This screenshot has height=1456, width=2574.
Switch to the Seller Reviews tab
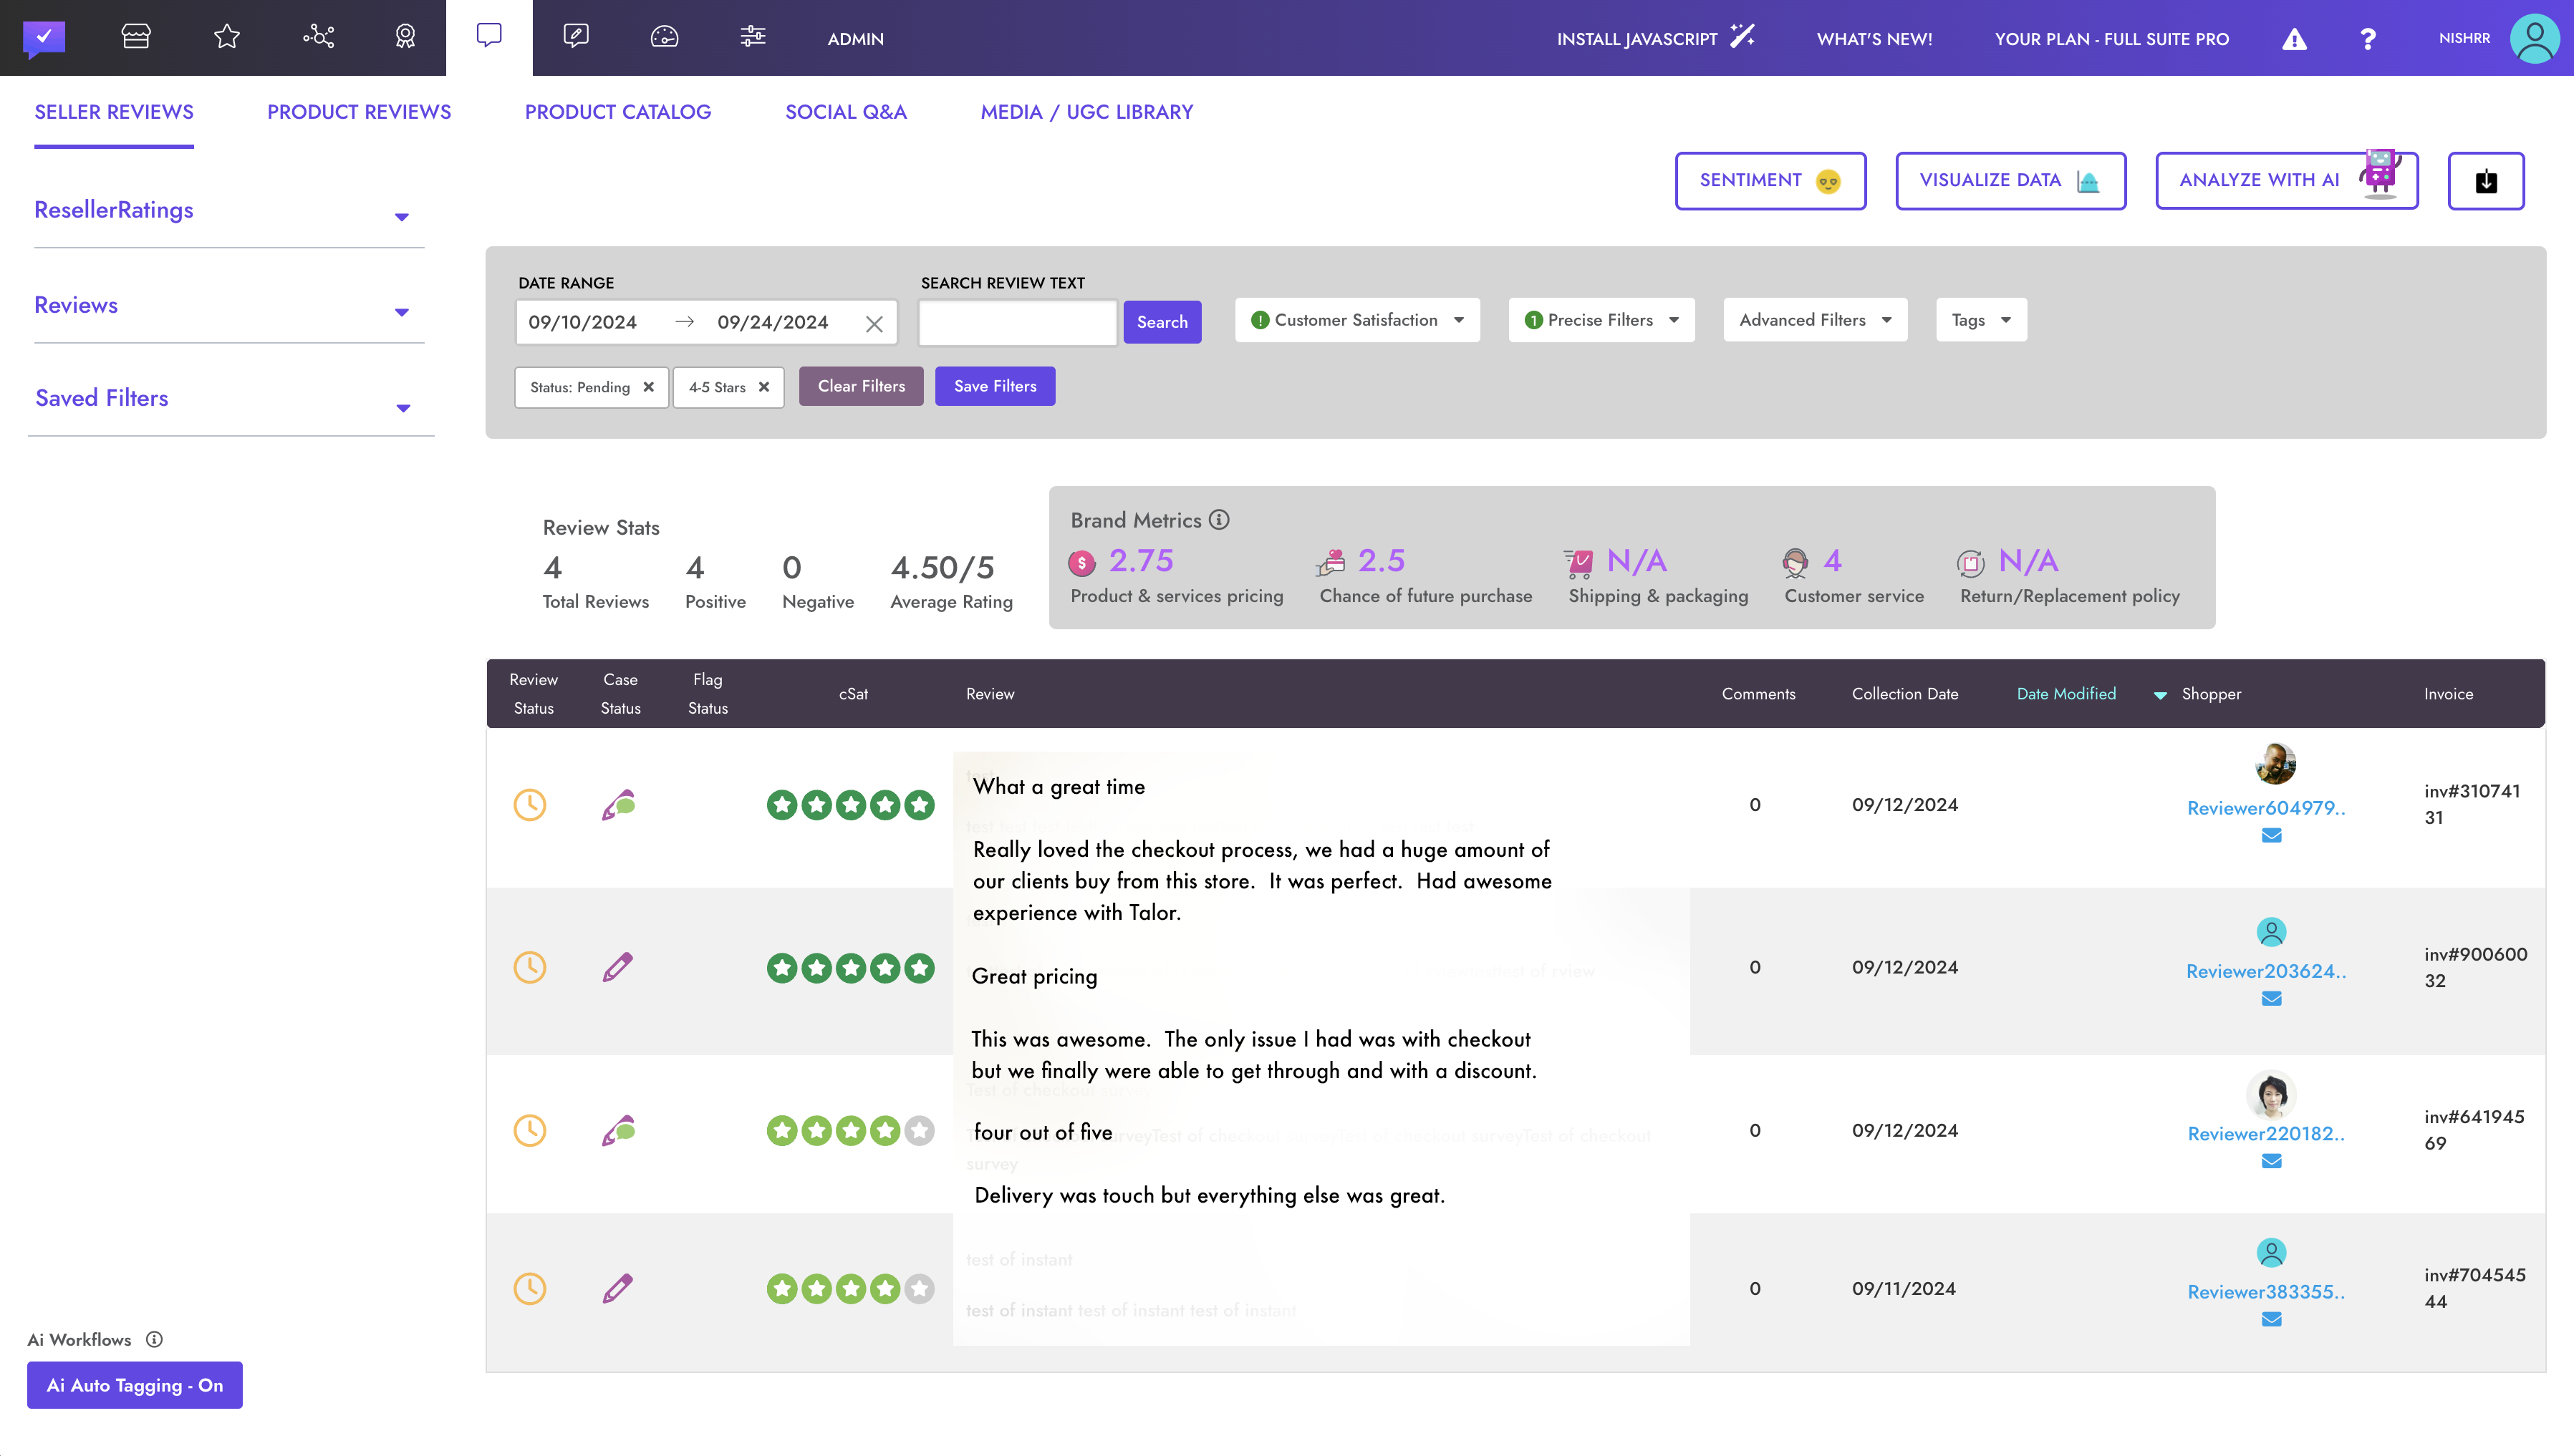114,112
